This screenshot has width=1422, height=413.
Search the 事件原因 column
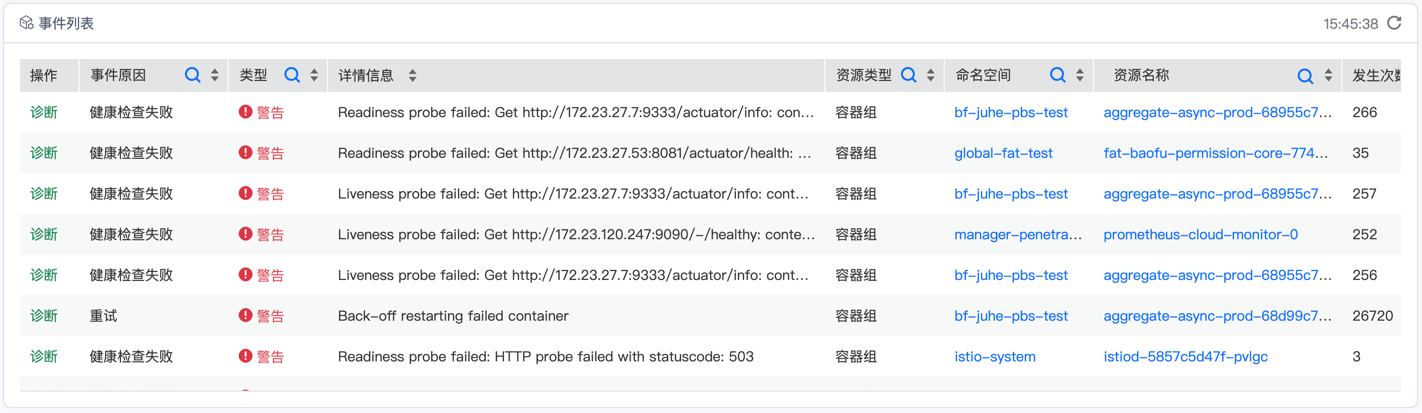[x=192, y=75]
